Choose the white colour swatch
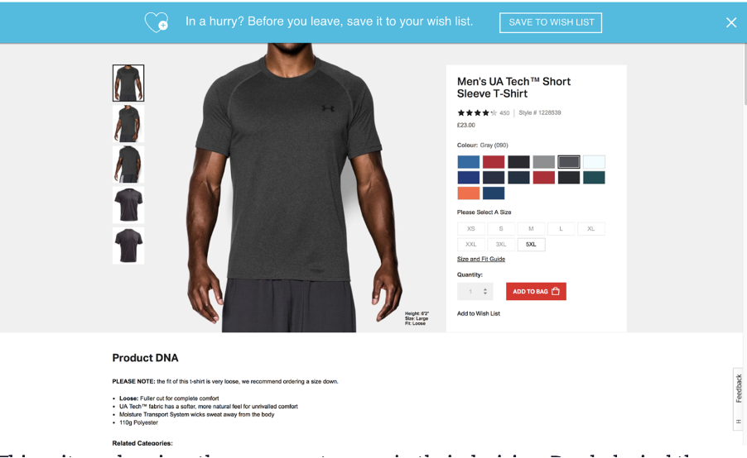The image size is (747, 458). click(x=594, y=162)
